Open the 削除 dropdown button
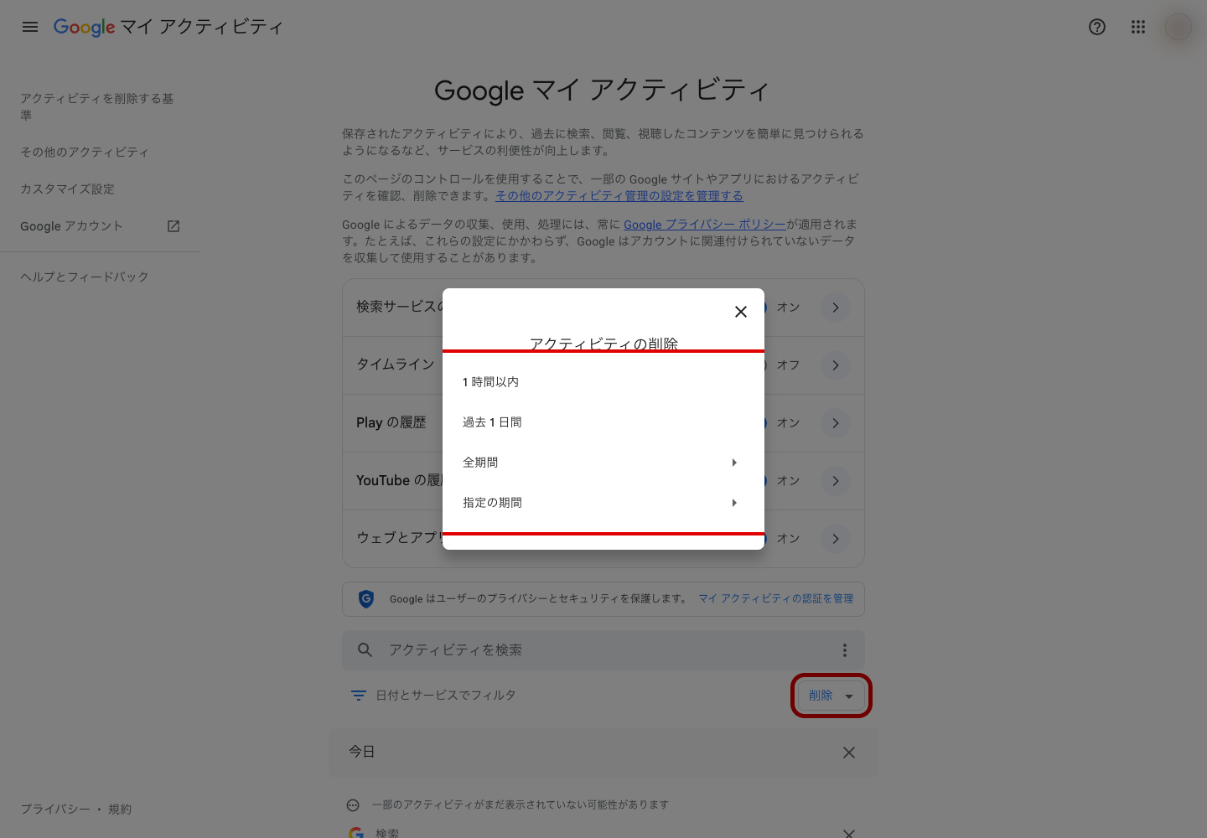The height and width of the screenshot is (838, 1207). coord(831,696)
